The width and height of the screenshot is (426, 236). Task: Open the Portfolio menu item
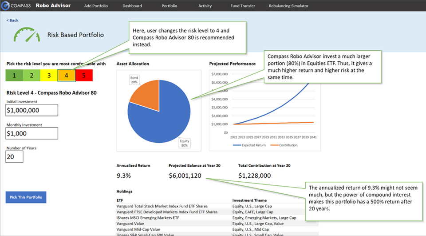click(169, 6)
